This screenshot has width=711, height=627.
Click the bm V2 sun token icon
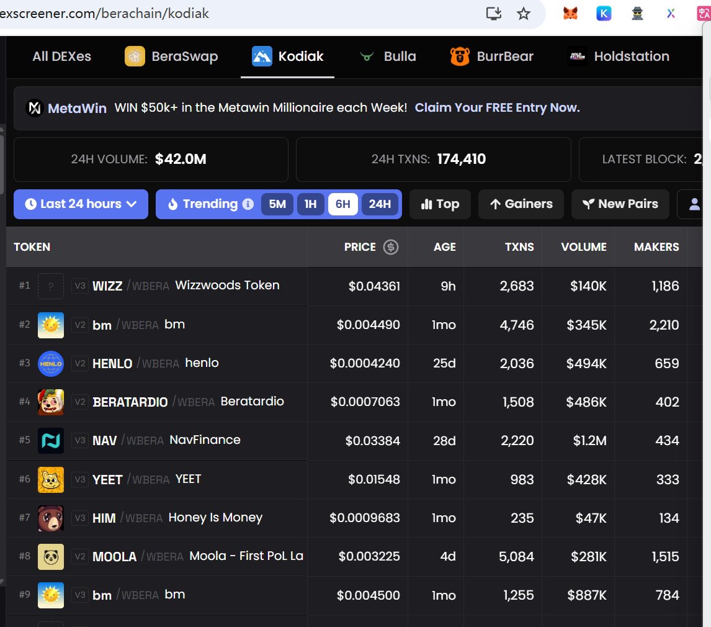(51, 325)
